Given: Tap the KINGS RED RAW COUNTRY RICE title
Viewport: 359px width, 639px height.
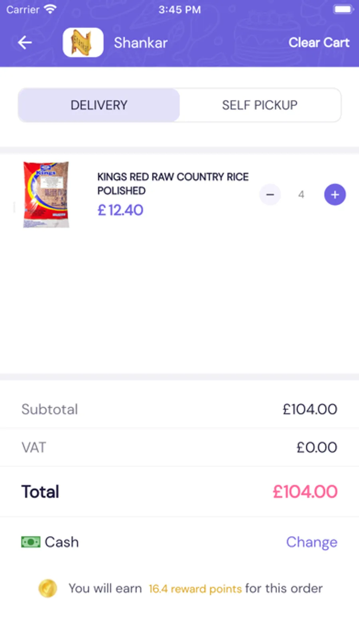Looking at the screenshot, I should pyautogui.click(x=173, y=183).
